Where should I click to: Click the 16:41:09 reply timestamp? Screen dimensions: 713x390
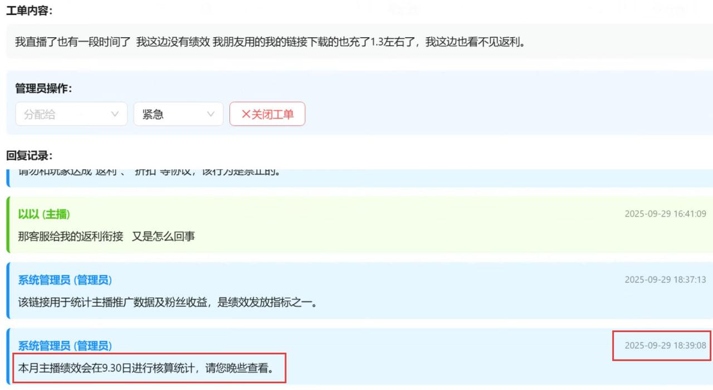tap(665, 214)
